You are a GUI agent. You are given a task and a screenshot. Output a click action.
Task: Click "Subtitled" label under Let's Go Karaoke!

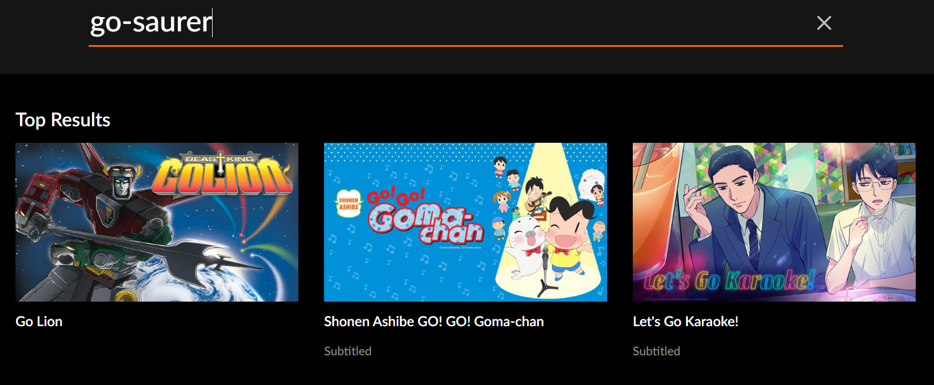point(656,351)
